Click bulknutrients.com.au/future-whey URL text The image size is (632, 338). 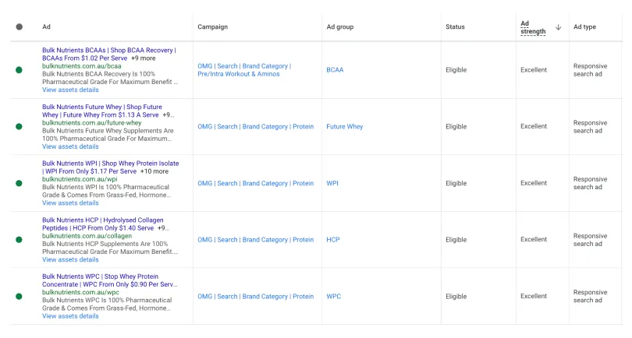92,123
